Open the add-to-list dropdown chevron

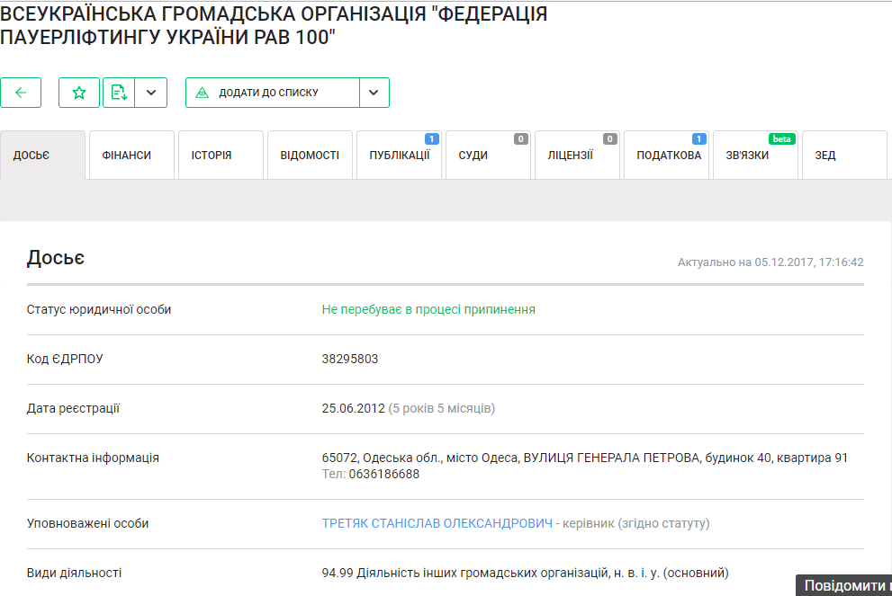(374, 93)
